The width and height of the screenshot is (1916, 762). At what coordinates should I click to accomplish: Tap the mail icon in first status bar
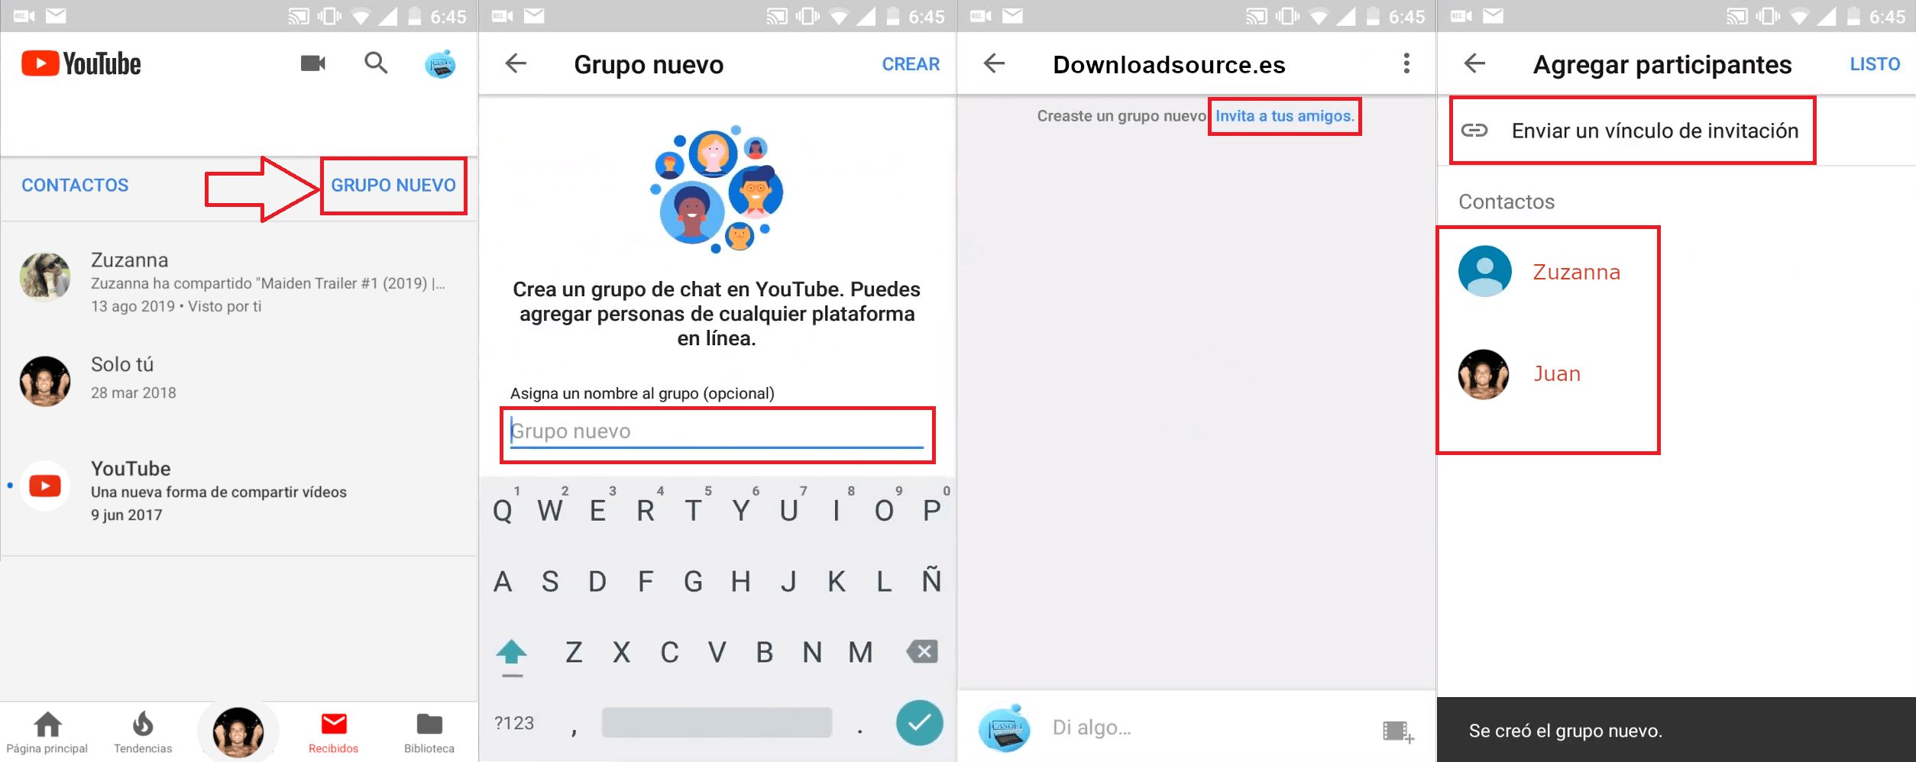click(55, 15)
